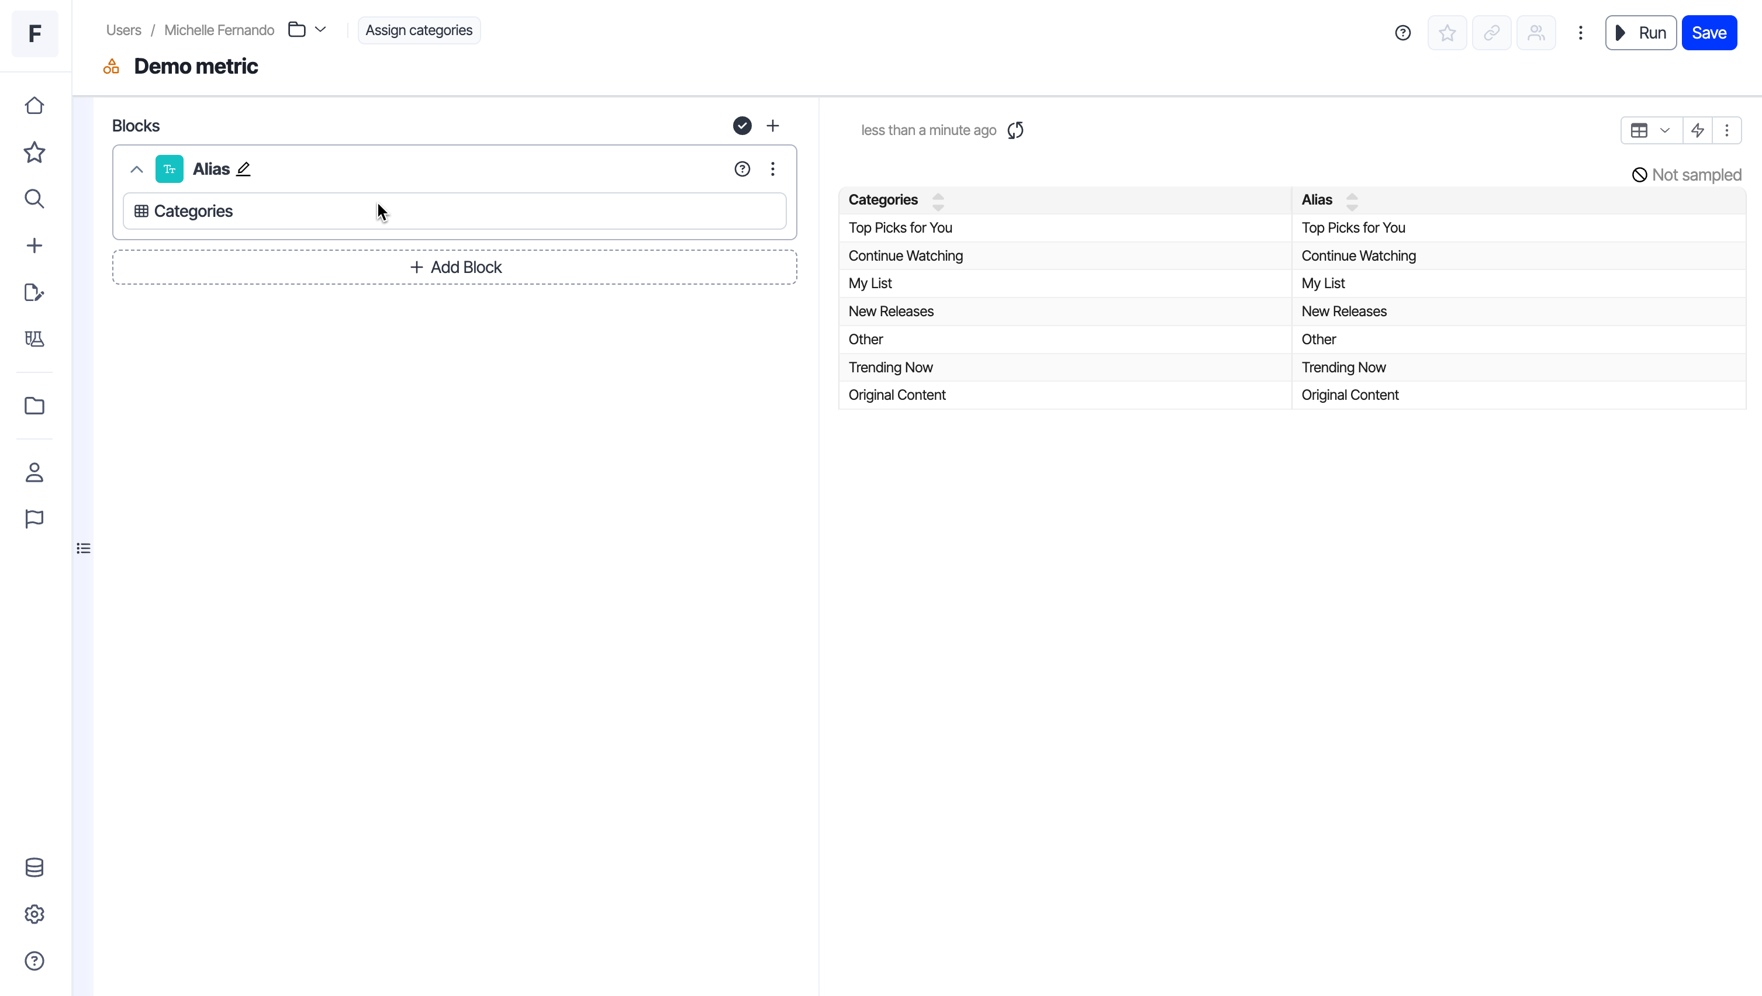The height and width of the screenshot is (996, 1762).
Task: Toggle the outline list panel icon
Action: tap(84, 548)
